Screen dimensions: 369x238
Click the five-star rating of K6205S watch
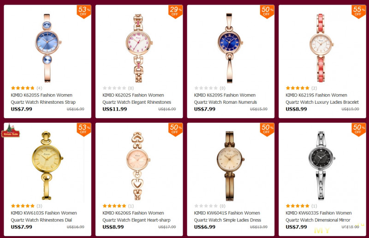coord(23,88)
